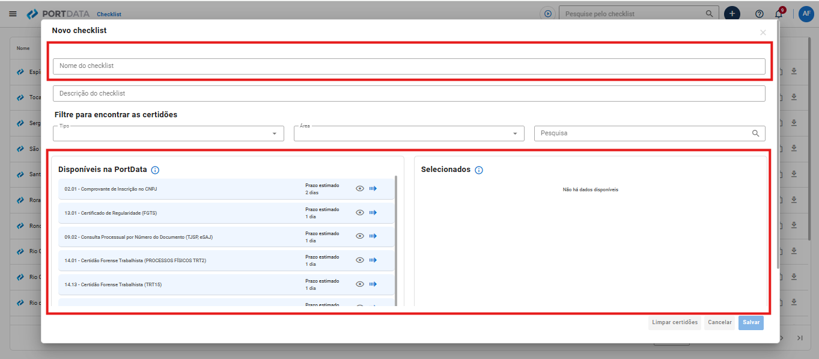This screenshot has height=359, width=819.
Task: Click the Cancelar button
Action: coord(720,322)
